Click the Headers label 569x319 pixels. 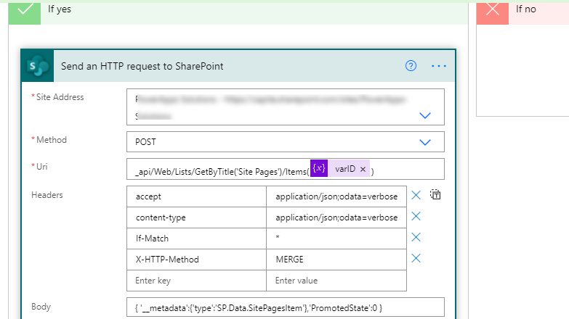pos(47,195)
